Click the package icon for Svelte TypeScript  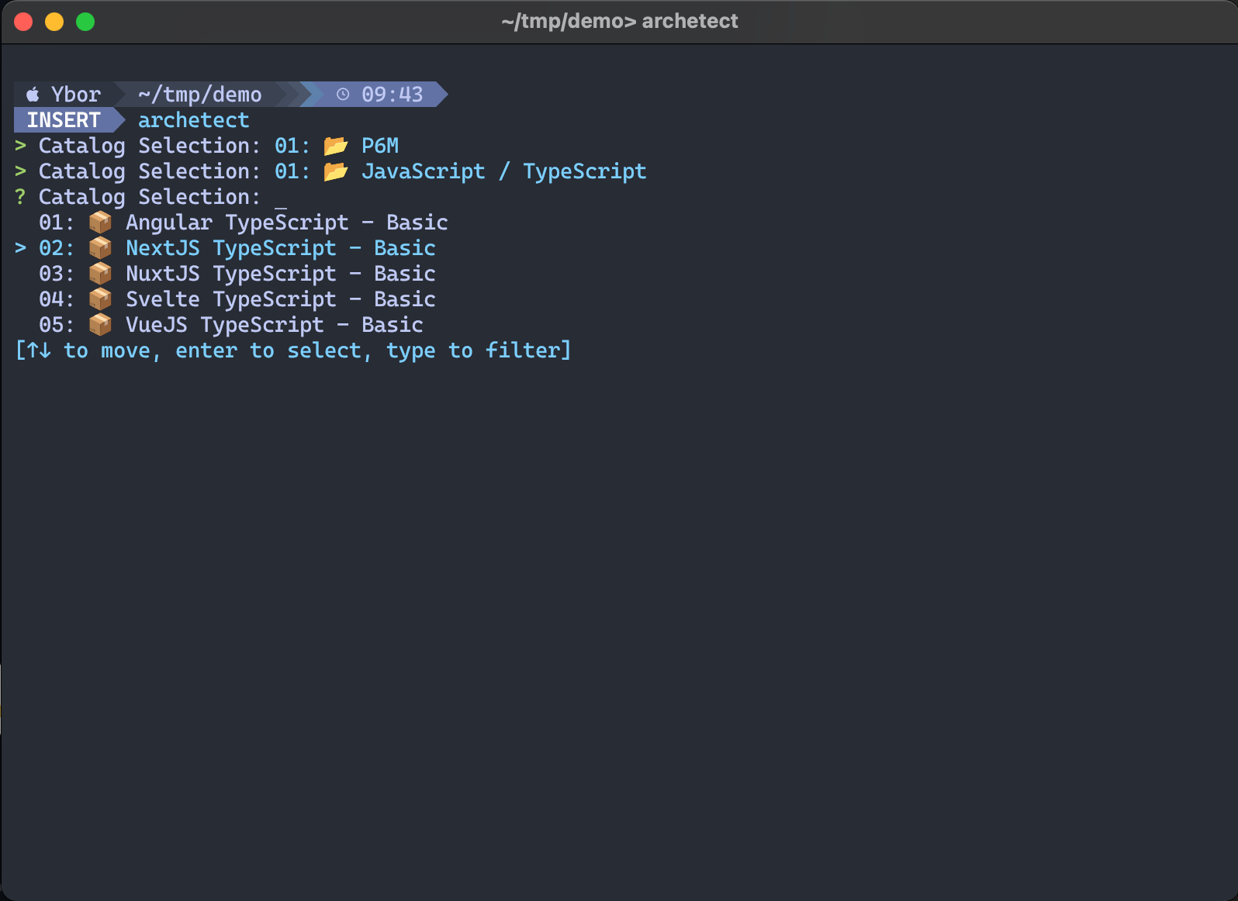(100, 299)
